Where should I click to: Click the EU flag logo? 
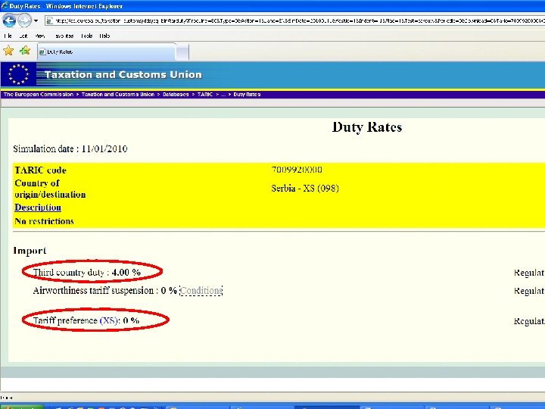(x=18, y=74)
